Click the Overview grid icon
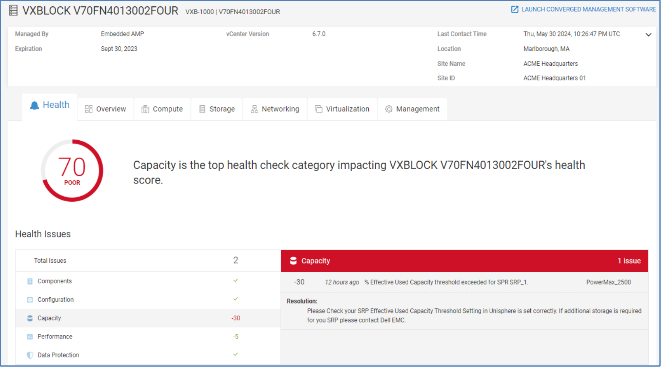The width and height of the screenshot is (661, 367). [x=89, y=109]
